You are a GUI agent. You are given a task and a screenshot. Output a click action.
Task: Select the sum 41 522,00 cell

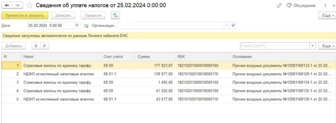pyautogui.click(x=155, y=91)
